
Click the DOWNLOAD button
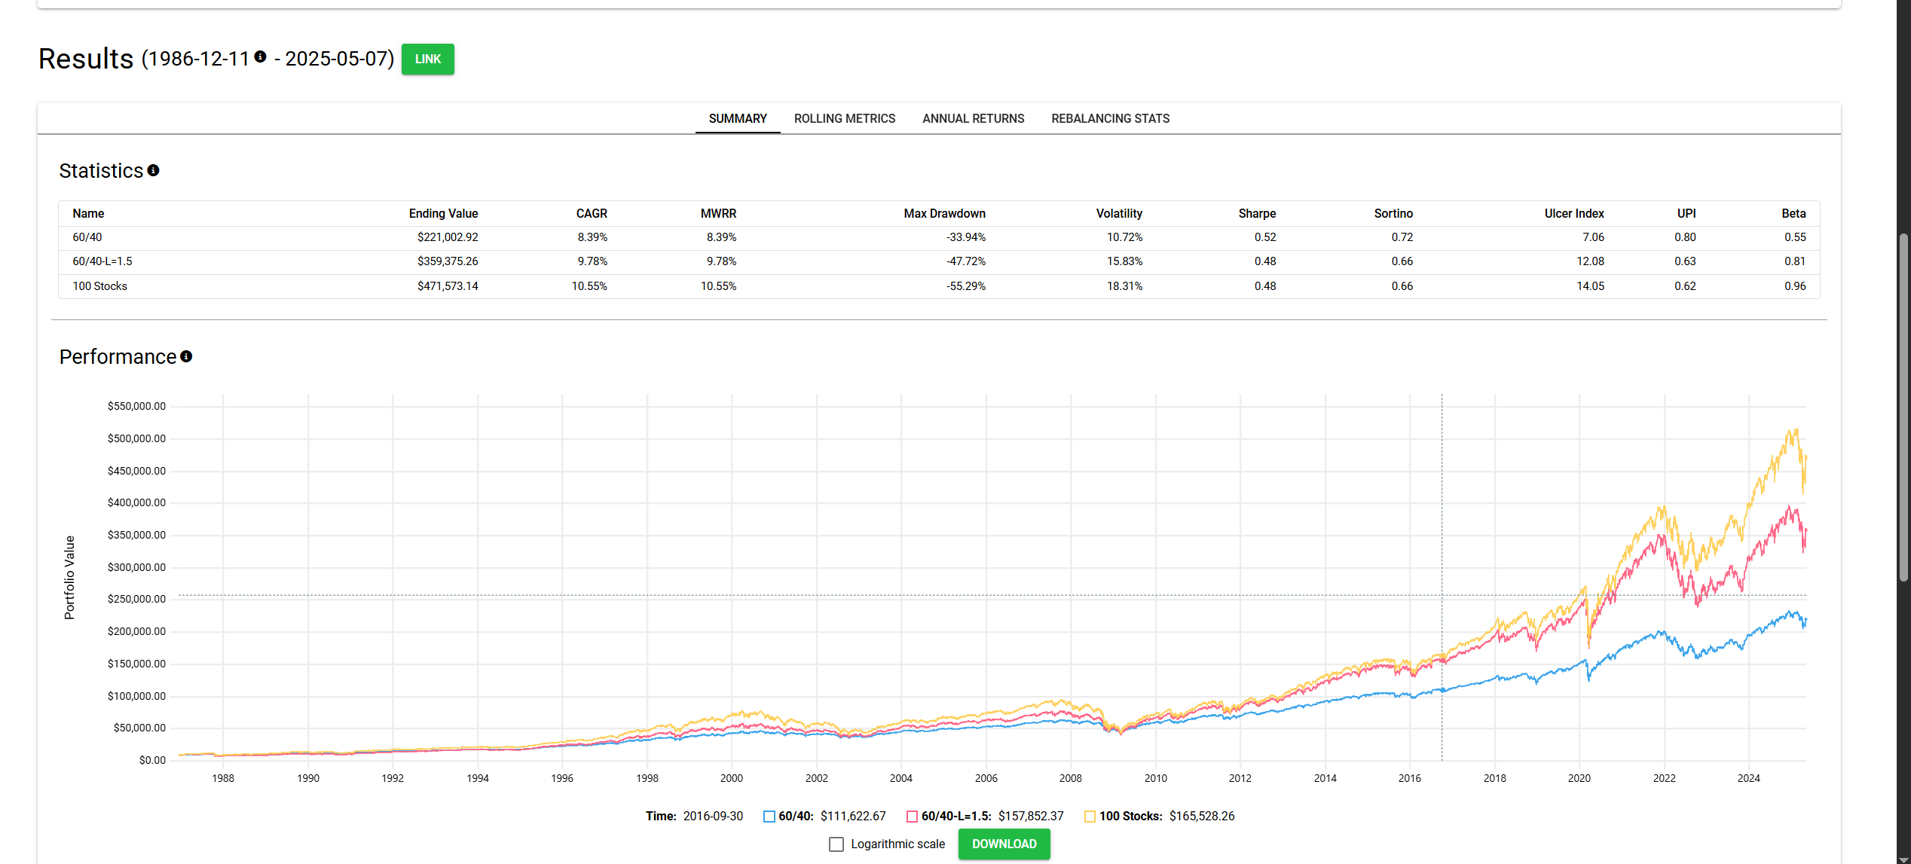point(1004,844)
